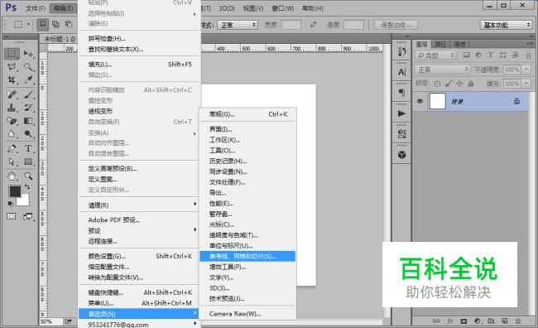538x328 pixels.
Task: Select the Gradient tool
Action: coord(28,121)
